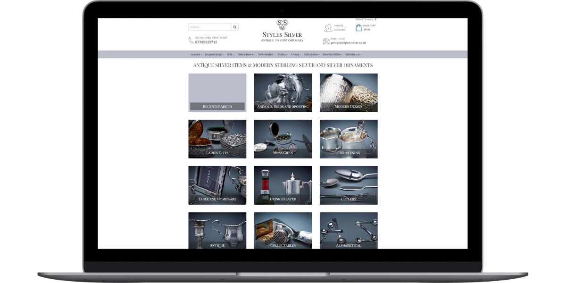
Task: Click the search magnifying glass icon
Action: [235, 27]
